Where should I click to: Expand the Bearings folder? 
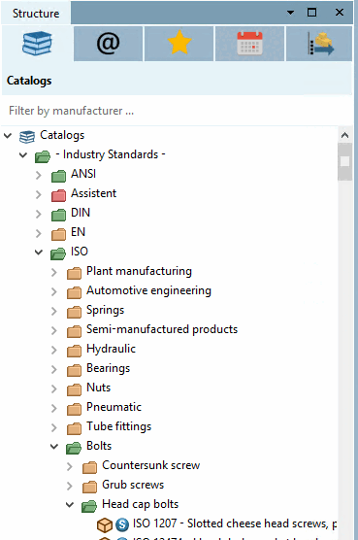[x=54, y=369]
